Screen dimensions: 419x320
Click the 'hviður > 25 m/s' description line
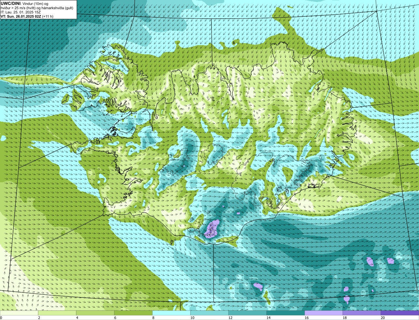(37, 8)
